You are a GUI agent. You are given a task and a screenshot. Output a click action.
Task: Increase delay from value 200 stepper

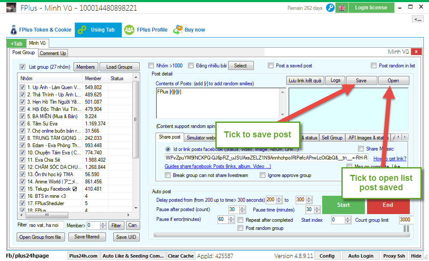(279, 198)
